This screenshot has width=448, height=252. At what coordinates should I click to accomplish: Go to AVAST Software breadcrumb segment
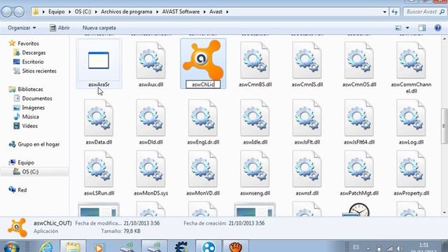click(x=181, y=12)
